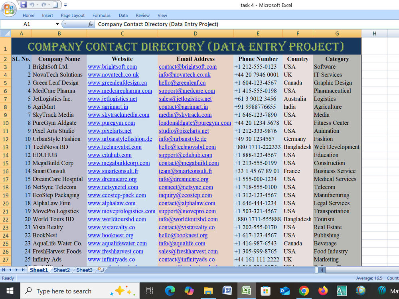Select all cells with corner button
Viewport: 399px width, 299px height.
pos(6,33)
